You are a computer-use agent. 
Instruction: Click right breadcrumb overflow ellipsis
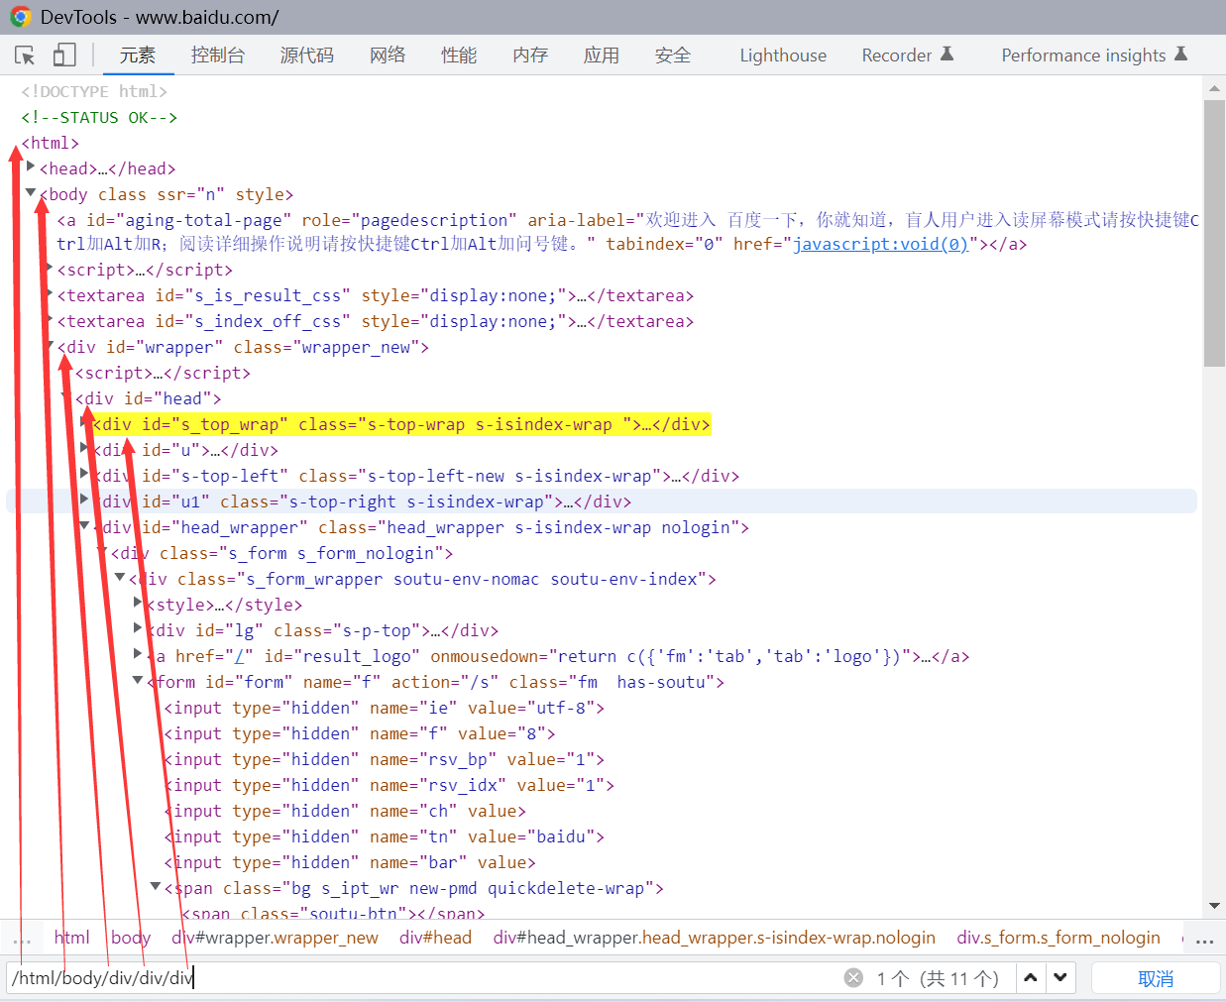coord(1205,939)
